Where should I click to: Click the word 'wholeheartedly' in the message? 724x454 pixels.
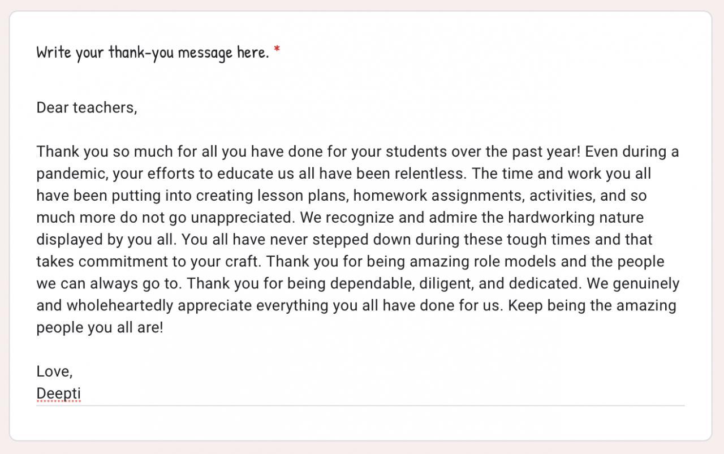(119, 306)
